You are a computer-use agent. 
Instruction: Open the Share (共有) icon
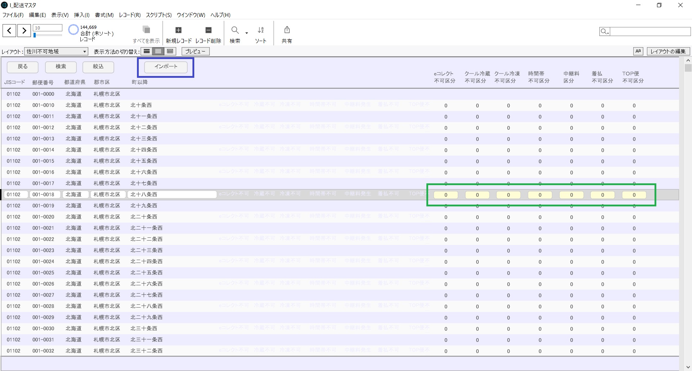pos(287,30)
